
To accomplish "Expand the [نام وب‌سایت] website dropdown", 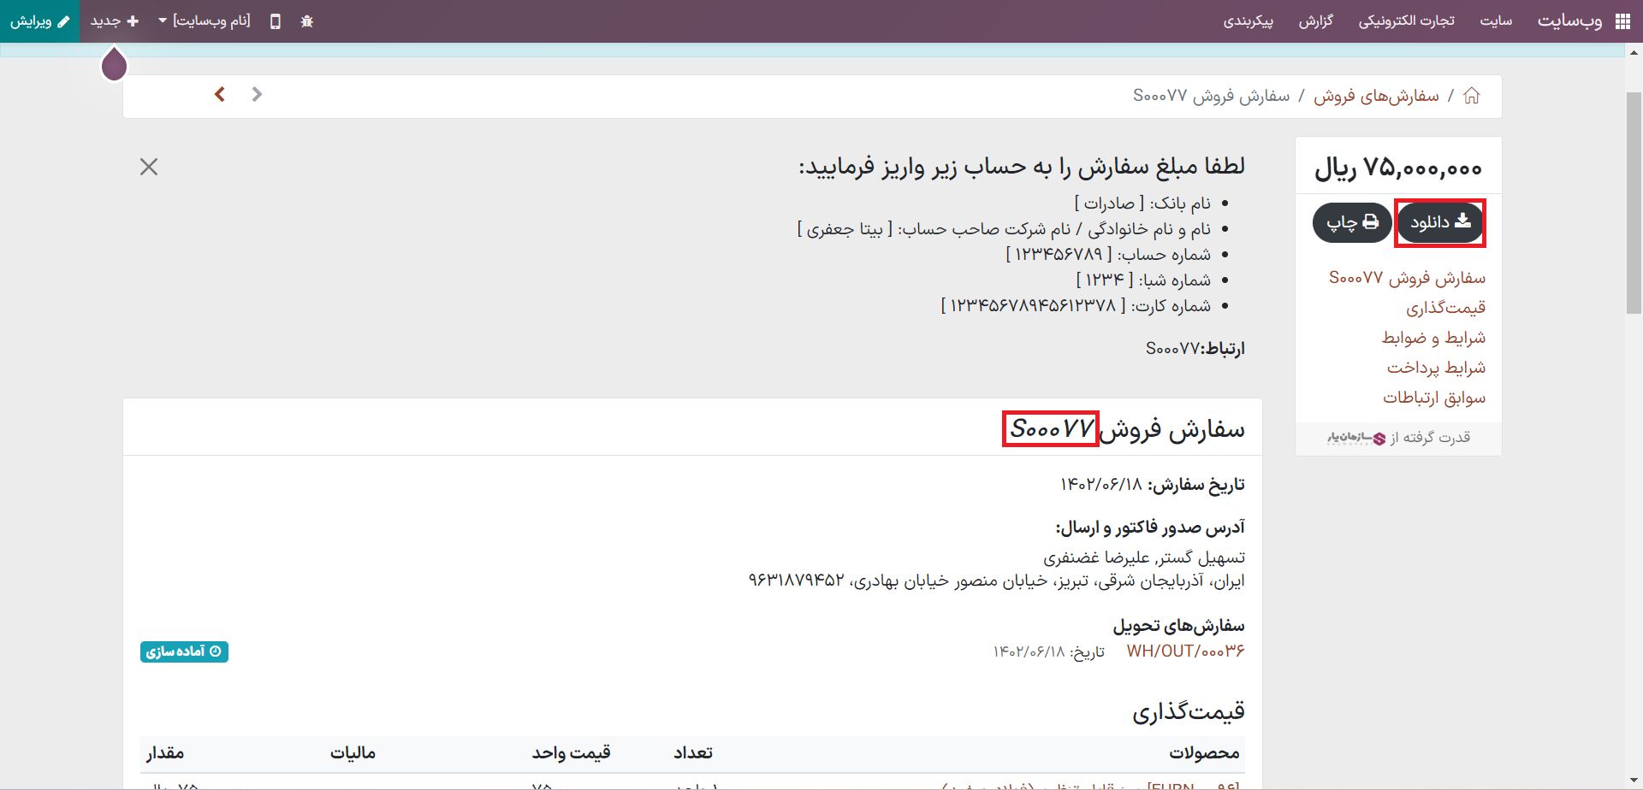I will click(x=205, y=21).
